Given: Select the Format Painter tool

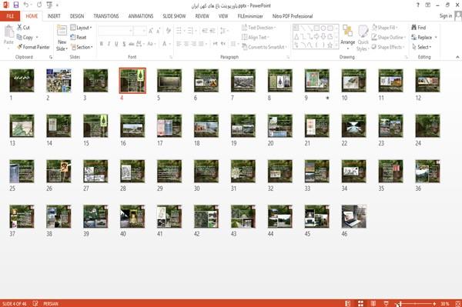Looking at the screenshot, I should [x=33, y=47].
